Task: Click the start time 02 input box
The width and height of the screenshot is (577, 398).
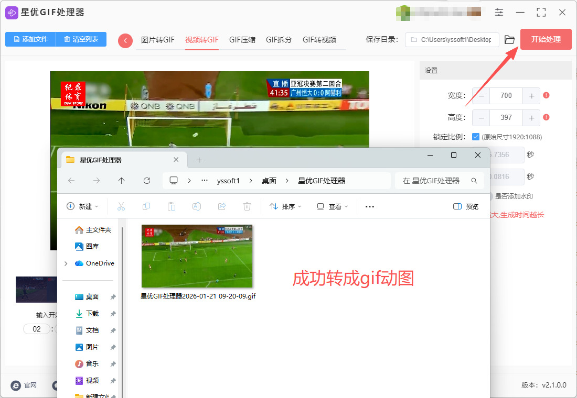Action: (x=36, y=329)
